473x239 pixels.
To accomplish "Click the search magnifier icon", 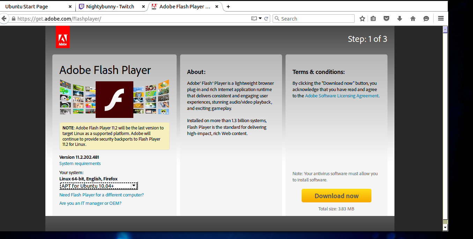I will [x=277, y=18].
